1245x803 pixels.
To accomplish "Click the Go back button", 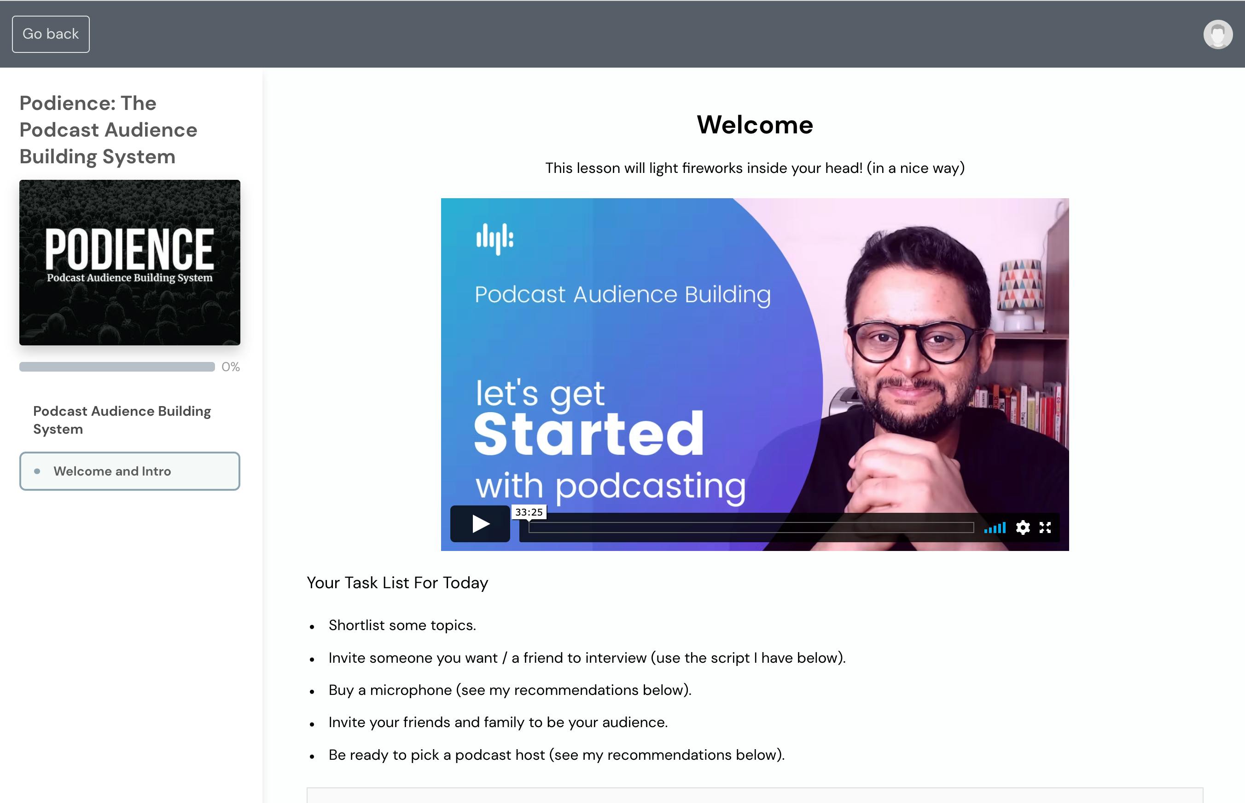I will [50, 34].
